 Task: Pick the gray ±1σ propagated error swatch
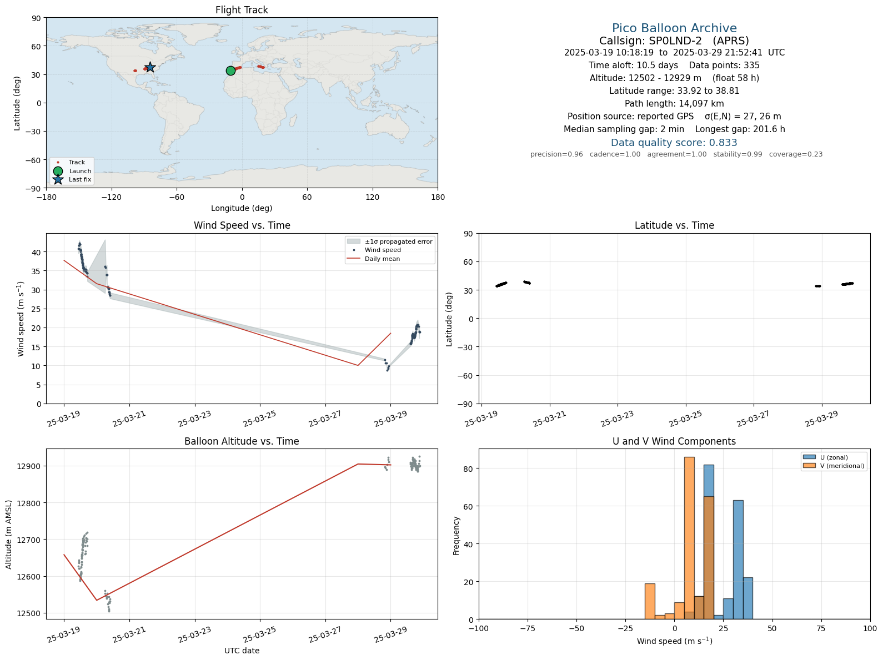tap(354, 241)
